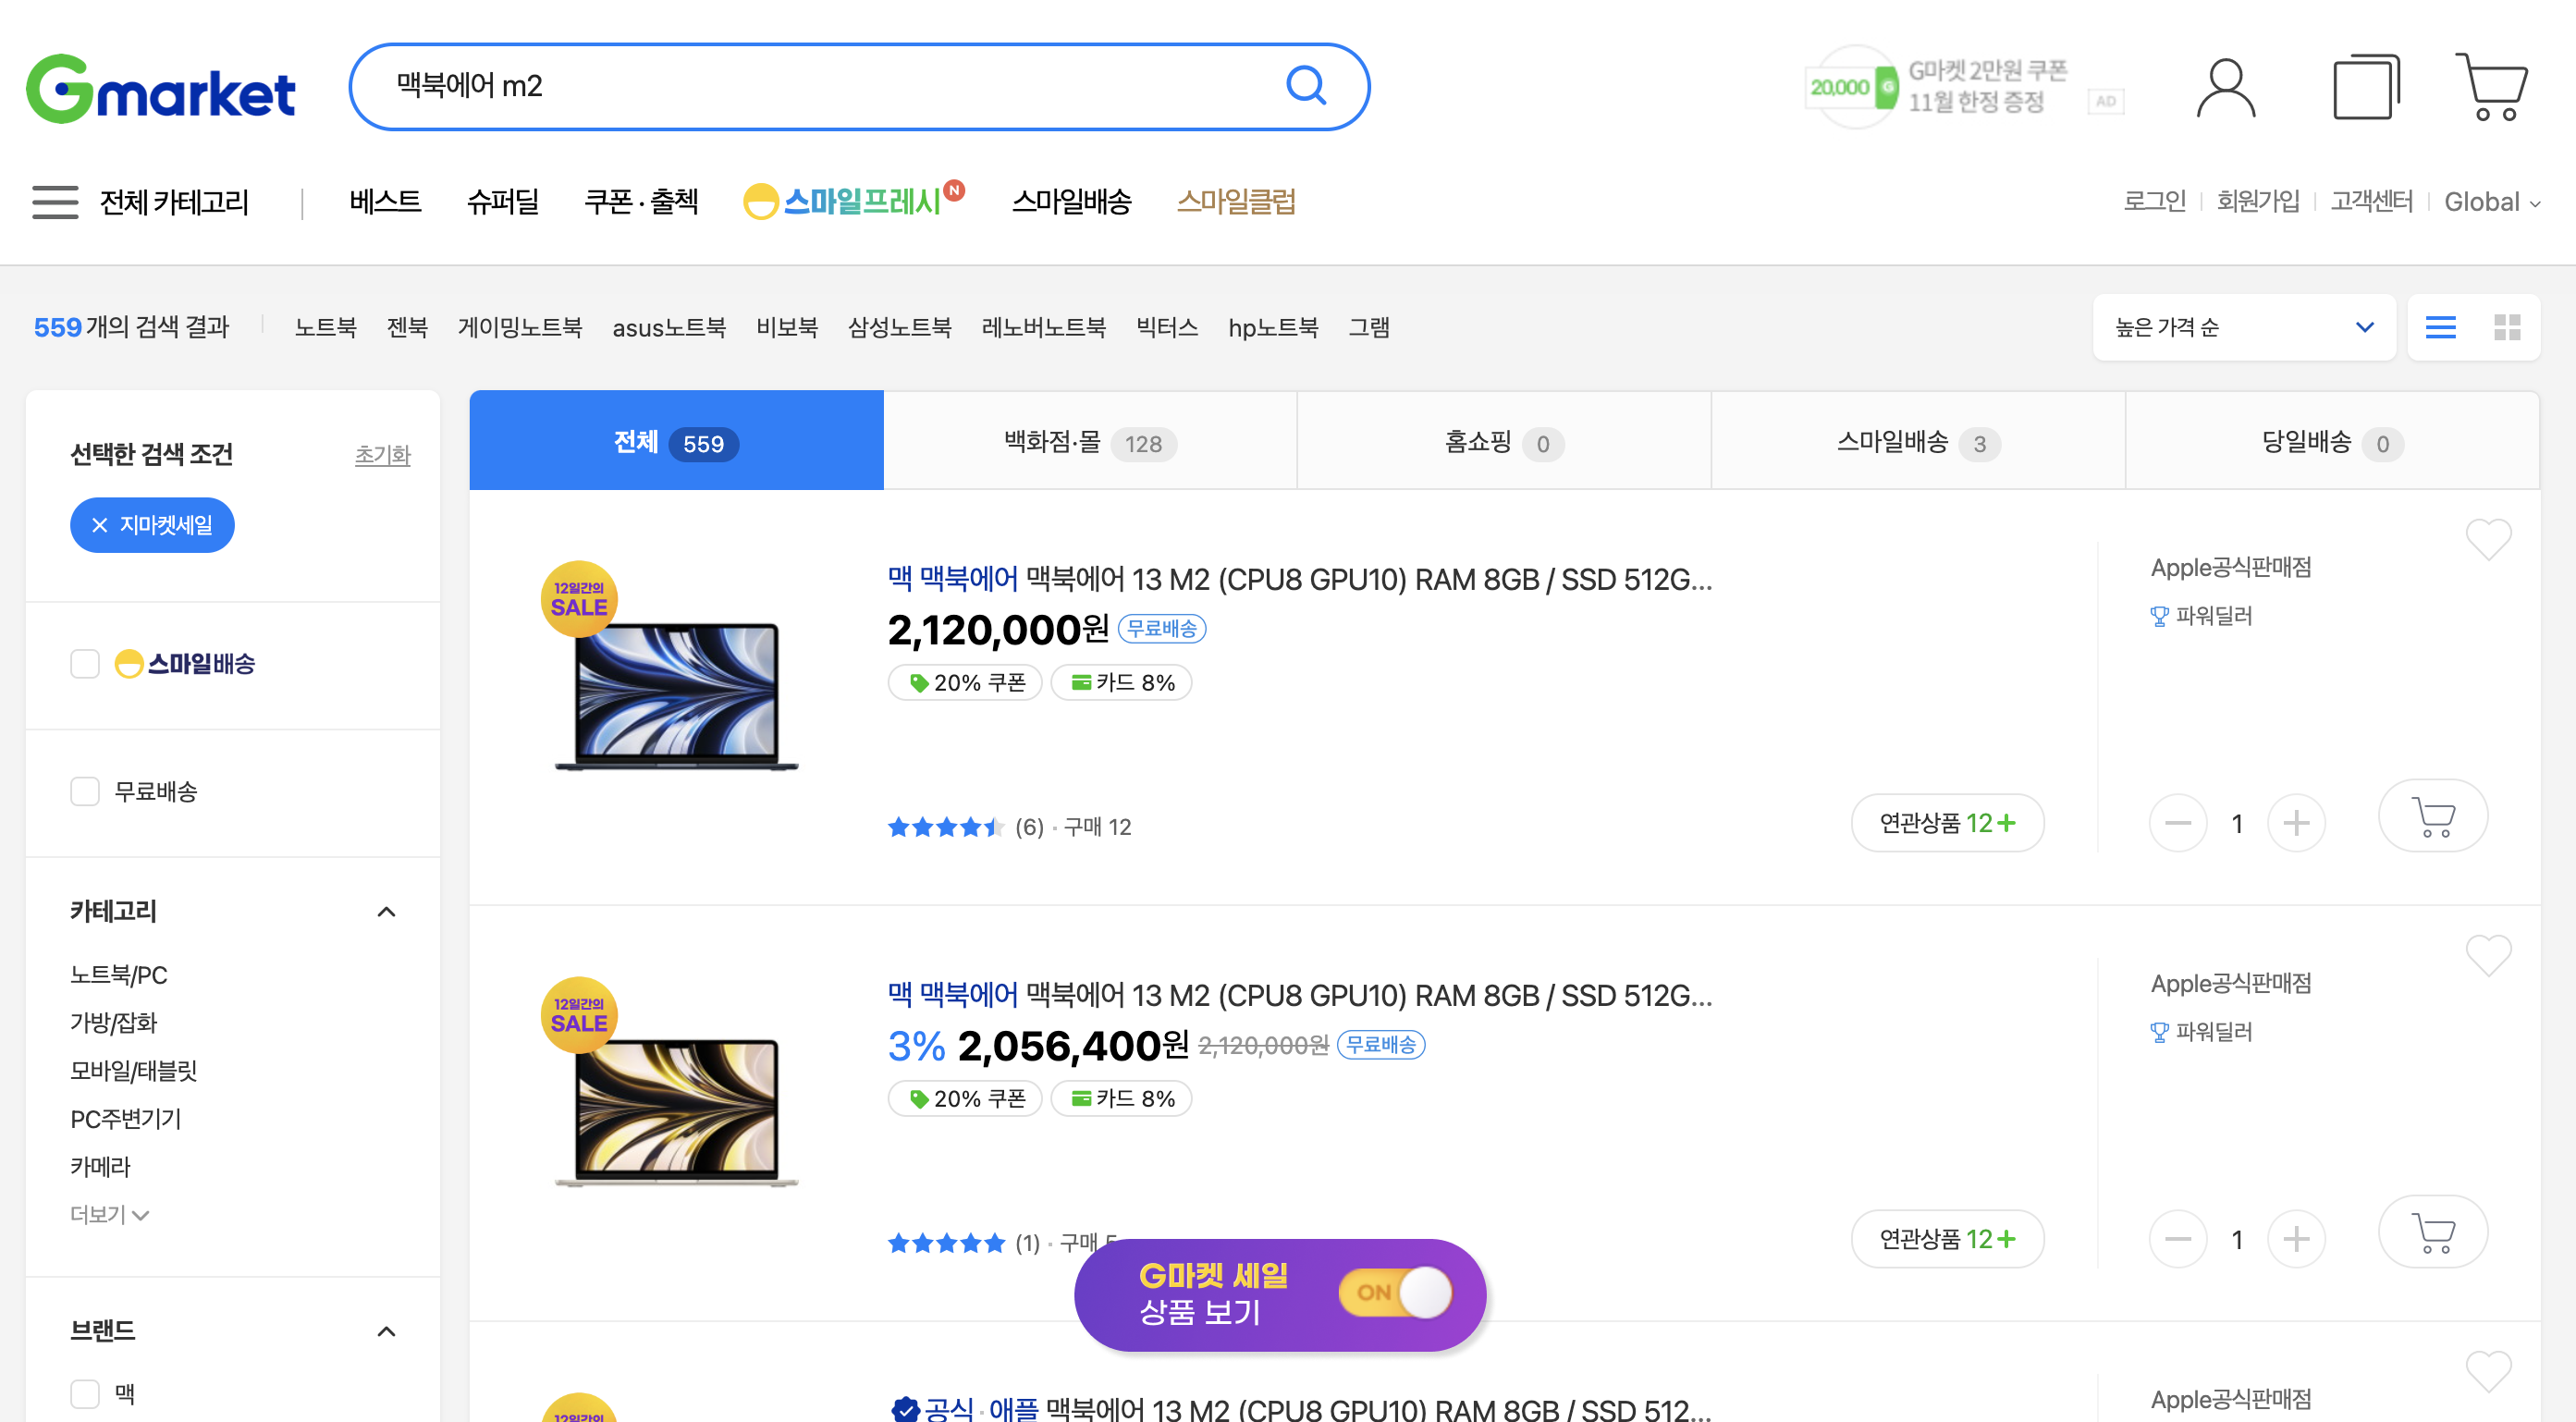The width and height of the screenshot is (2576, 1422).
Task: Toggle off G마켓 세일 상품 보기 switch
Action: coord(1395,1293)
